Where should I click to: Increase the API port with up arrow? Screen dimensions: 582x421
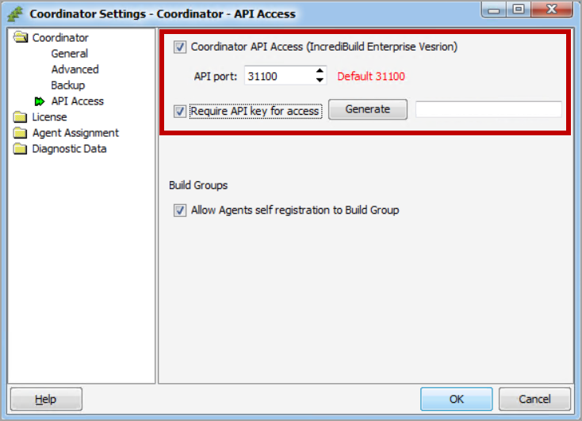pyautogui.click(x=320, y=71)
